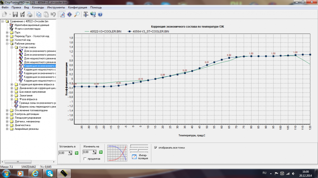The width and height of the screenshot is (318, 178).
Task: Open the Open-file dropdown arrow in toolbar
Action: click(x=10, y=15)
